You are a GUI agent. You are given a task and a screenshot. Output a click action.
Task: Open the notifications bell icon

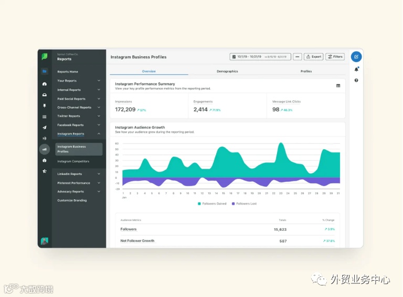[x=356, y=69]
